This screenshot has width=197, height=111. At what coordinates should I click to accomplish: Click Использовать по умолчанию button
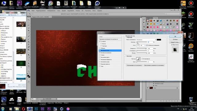click(134, 65)
